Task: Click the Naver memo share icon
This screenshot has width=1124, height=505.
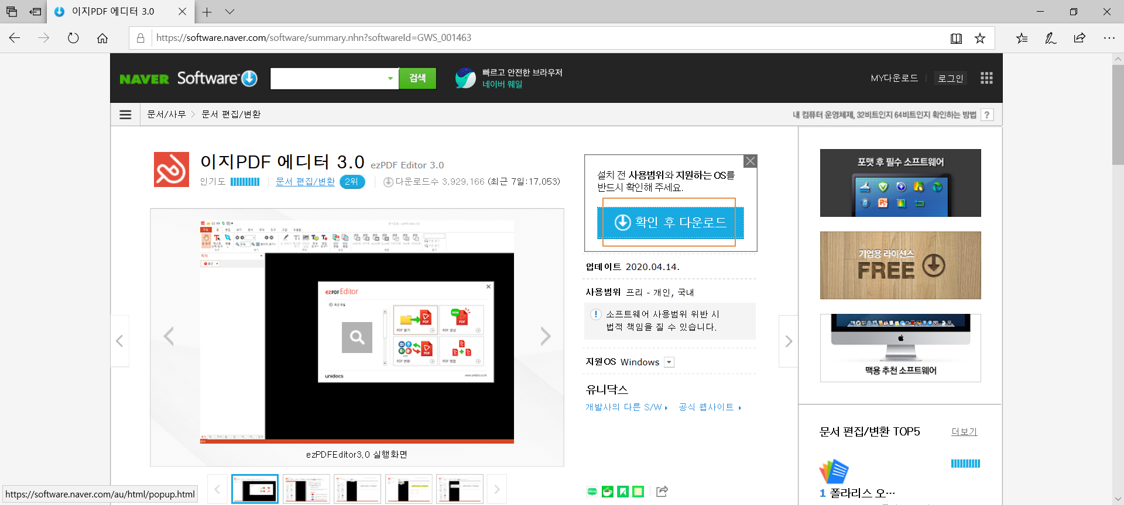Action: (x=638, y=492)
